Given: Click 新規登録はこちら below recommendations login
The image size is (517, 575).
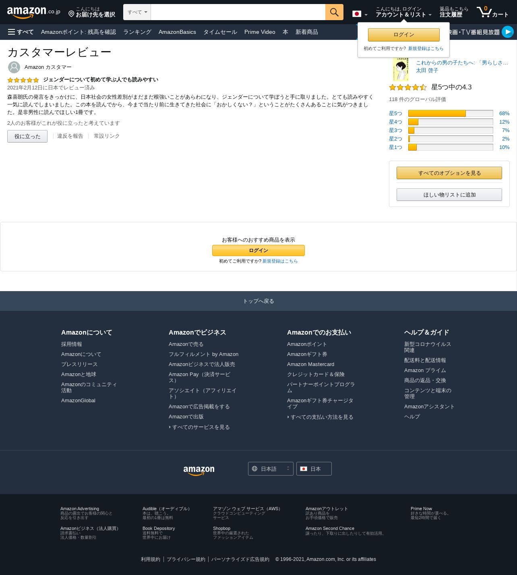Looking at the screenshot, I should [280, 261].
